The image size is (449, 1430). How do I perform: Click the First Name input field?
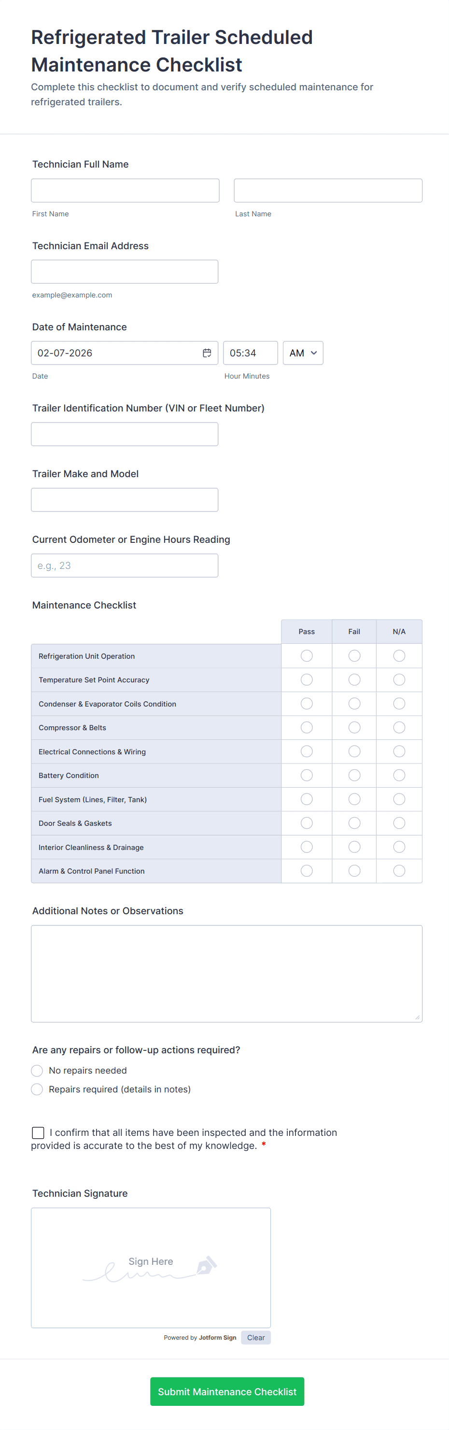pos(125,190)
